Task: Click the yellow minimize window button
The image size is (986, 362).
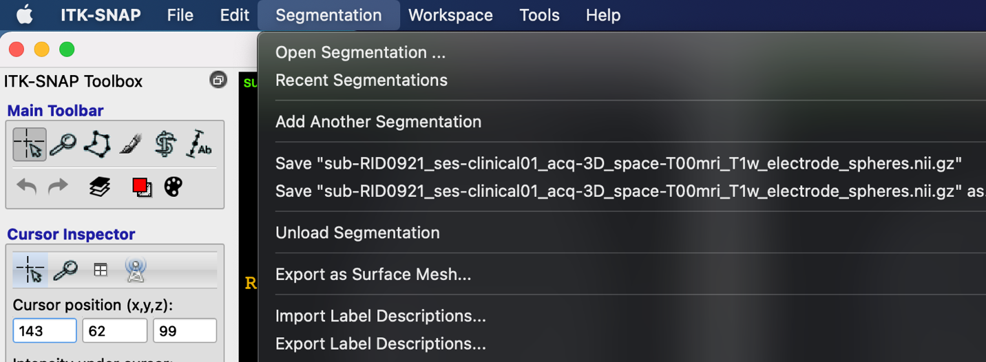Action: click(x=41, y=50)
